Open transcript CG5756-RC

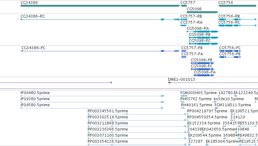[x=229, y=22]
